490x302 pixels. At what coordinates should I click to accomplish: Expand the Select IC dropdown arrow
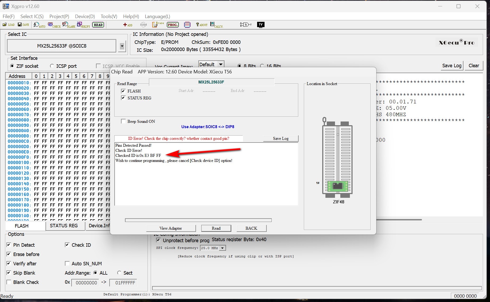122,46
